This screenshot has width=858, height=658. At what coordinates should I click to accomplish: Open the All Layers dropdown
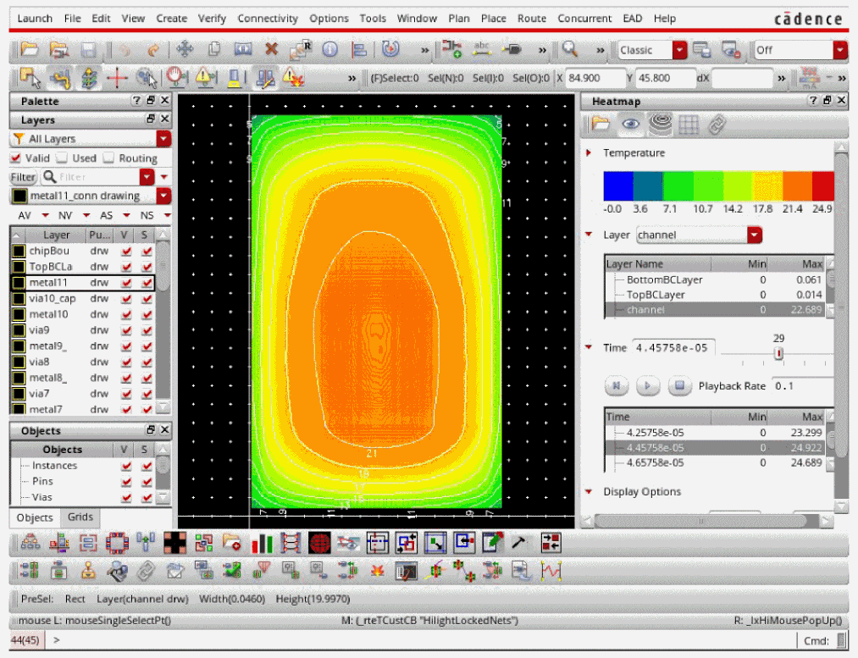click(163, 139)
